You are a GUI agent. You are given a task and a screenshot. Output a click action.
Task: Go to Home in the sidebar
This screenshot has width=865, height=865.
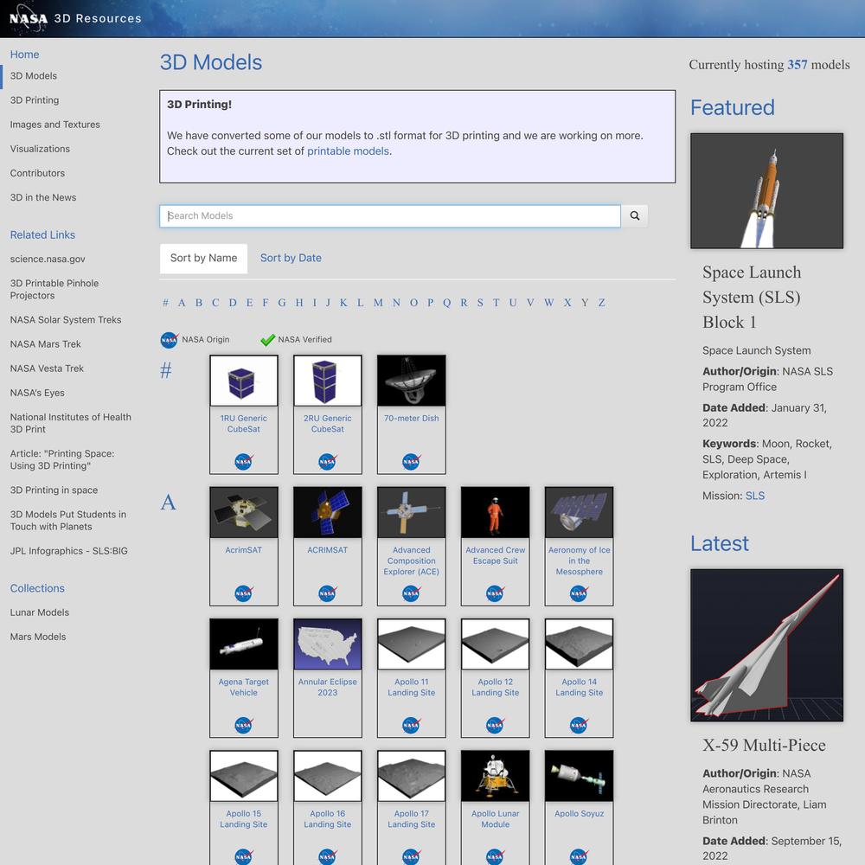coord(24,54)
